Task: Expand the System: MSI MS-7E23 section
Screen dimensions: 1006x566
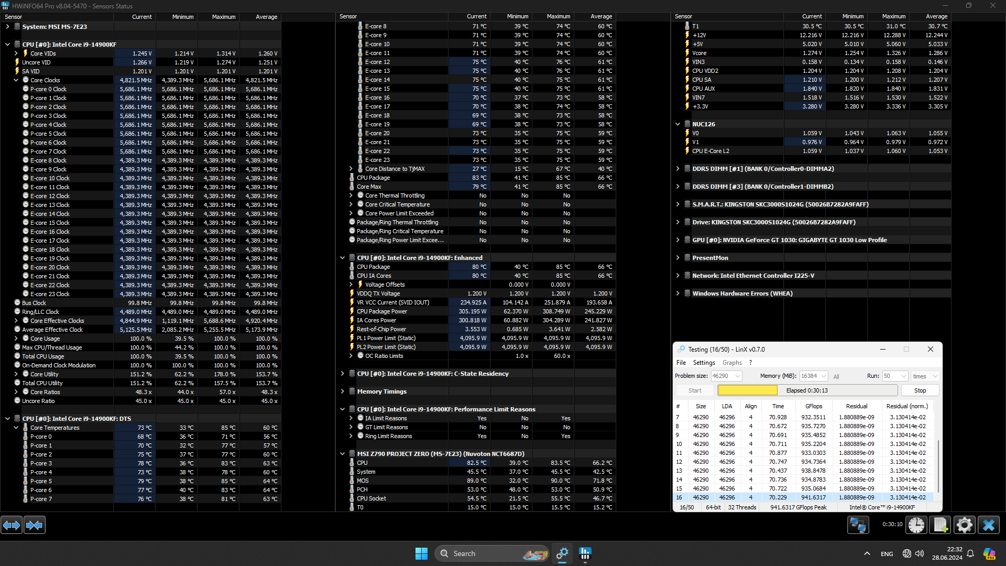Action: coord(7,27)
